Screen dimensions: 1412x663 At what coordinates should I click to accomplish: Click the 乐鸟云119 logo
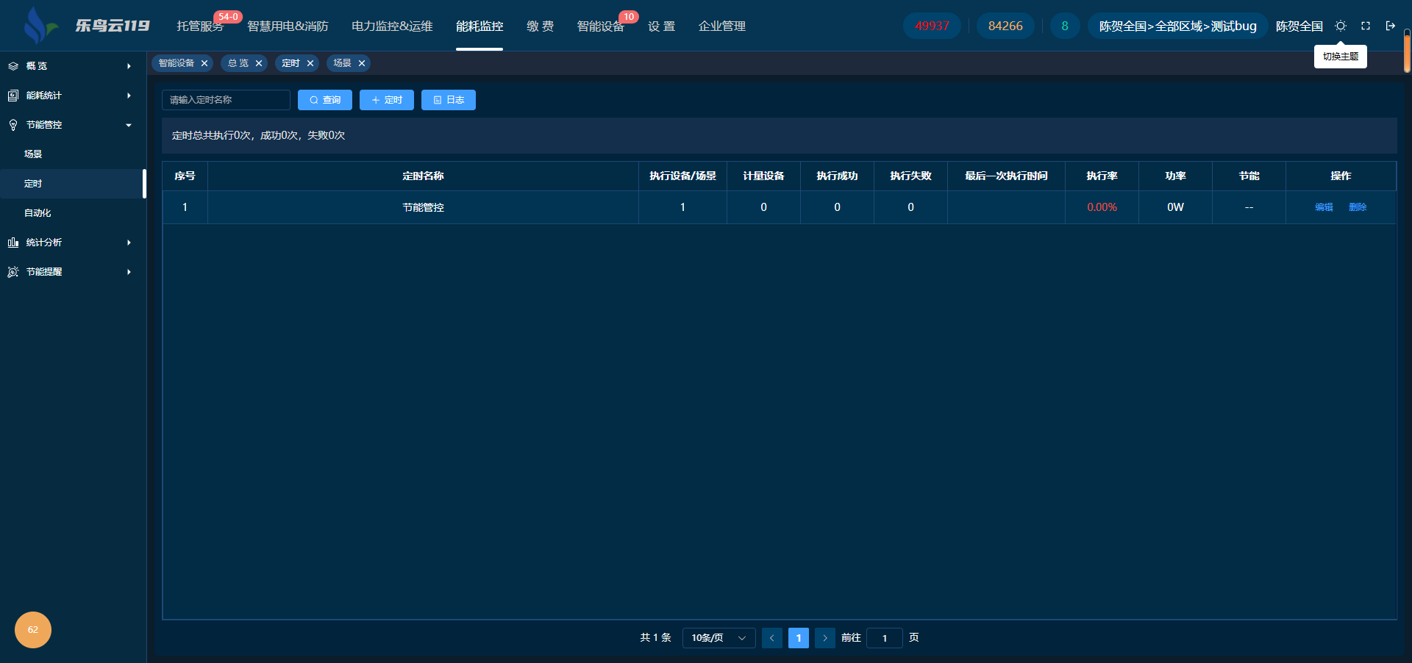pos(87,26)
